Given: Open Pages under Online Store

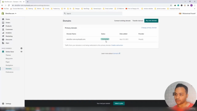Looking at the screenshot, I should pos(7,62).
